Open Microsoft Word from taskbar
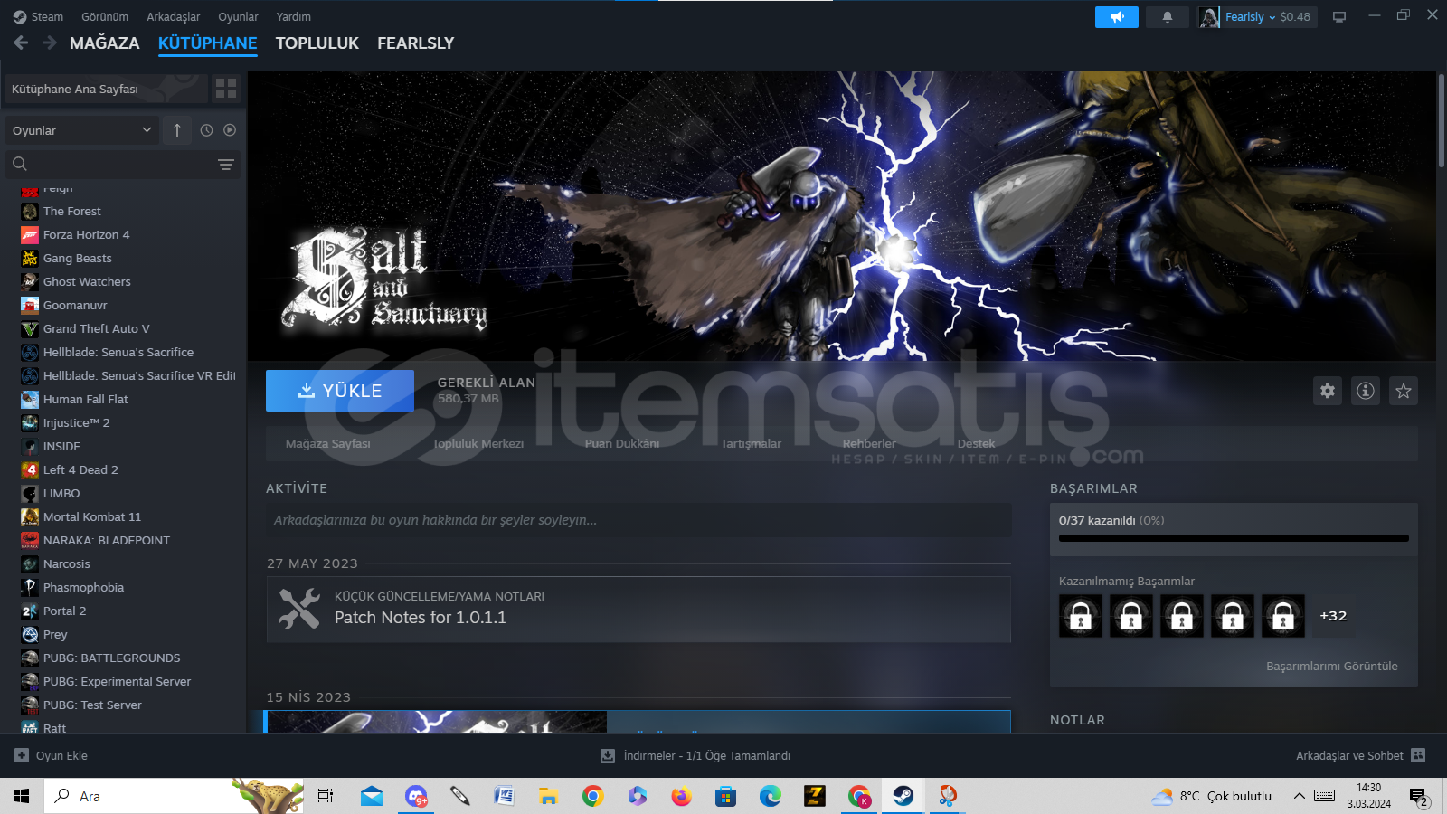 pos(505,796)
